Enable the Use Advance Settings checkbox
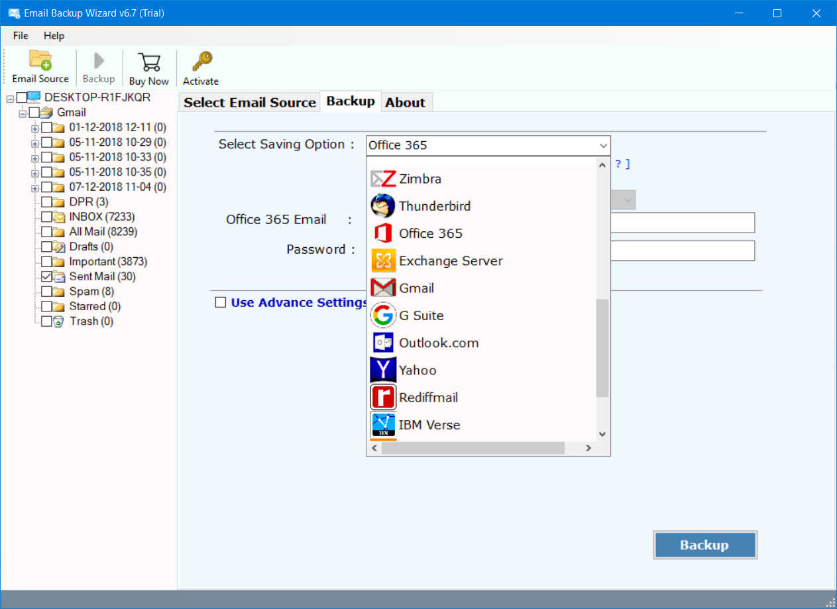The width and height of the screenshot is (837, 609). point(221,302)
